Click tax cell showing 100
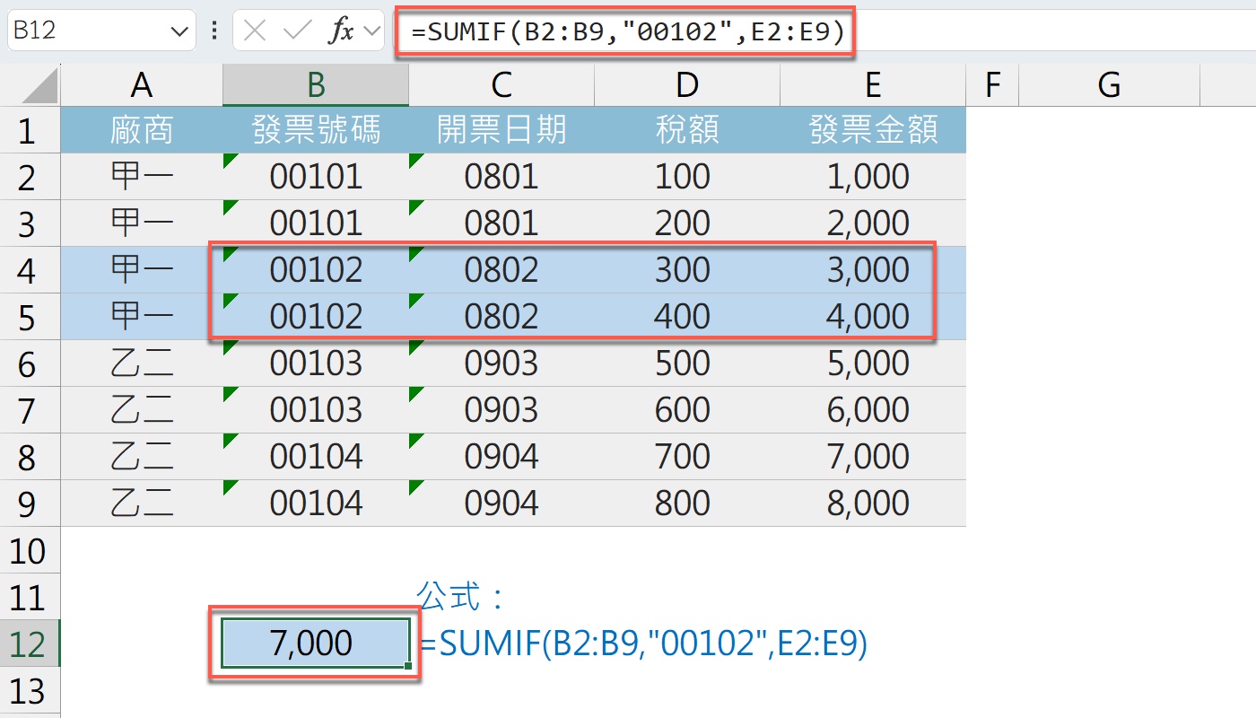Viewport: 1256px width, 718px height. point(687,177)
